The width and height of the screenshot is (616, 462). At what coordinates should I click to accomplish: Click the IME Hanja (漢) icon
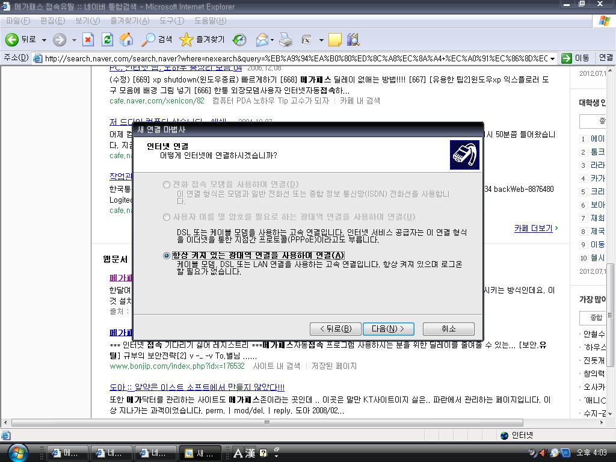250,453
